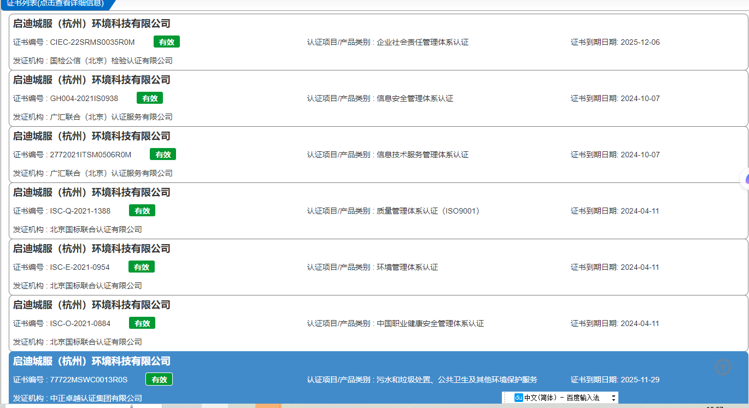
Task: Click category 污水和垃圾处置、公共卫生及其他环境保护服务
Action: click(x=457, y=380)
